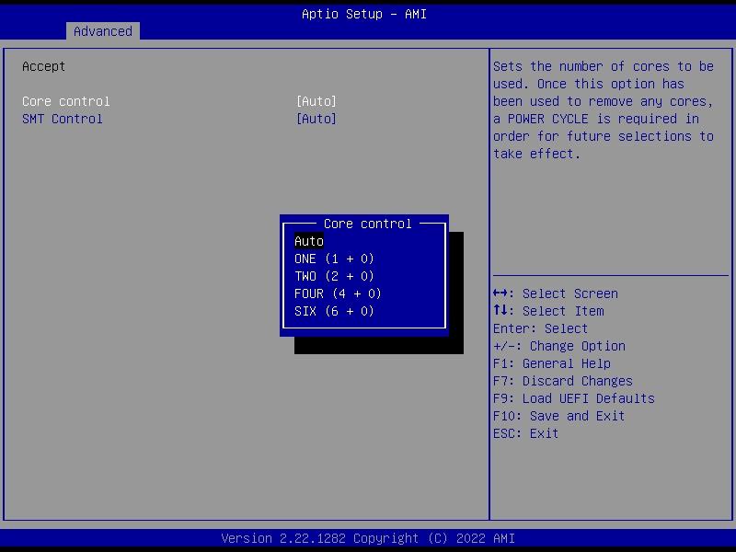
Task: Click the Core control [Auto] value
Action: (316, 101)
